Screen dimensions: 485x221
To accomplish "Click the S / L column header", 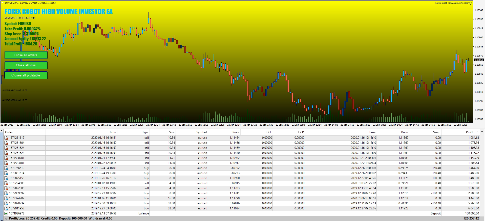I will click(x=268, y=132).
